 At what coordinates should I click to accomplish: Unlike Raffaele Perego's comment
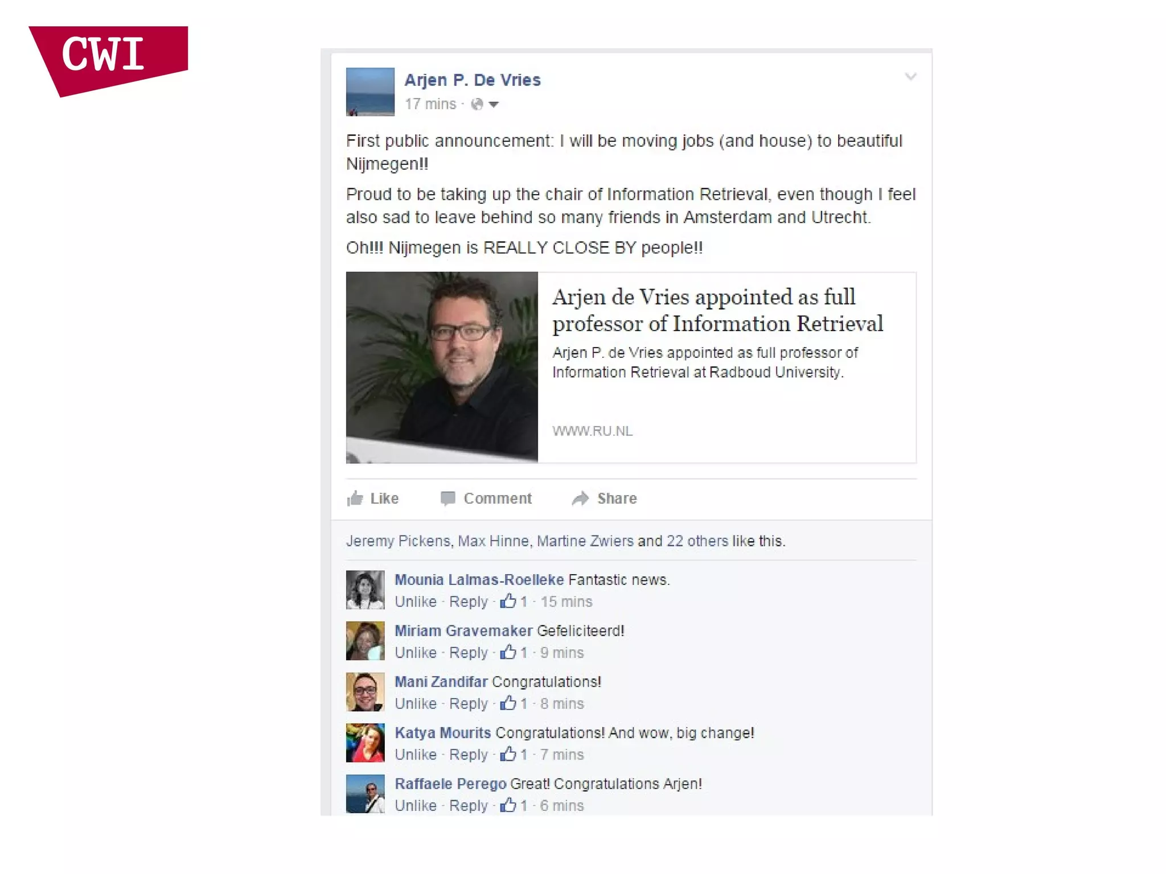click(416, 806)
